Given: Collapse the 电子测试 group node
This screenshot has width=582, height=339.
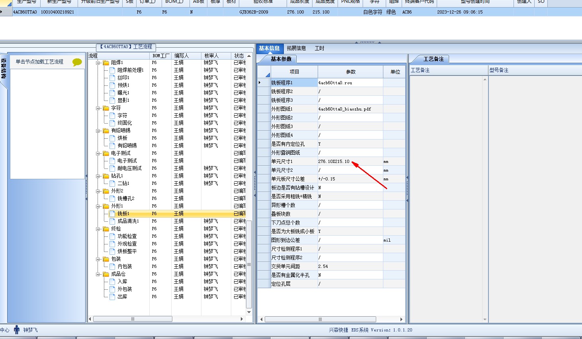Looking at the screenshot, I should [x=98, y=153].
